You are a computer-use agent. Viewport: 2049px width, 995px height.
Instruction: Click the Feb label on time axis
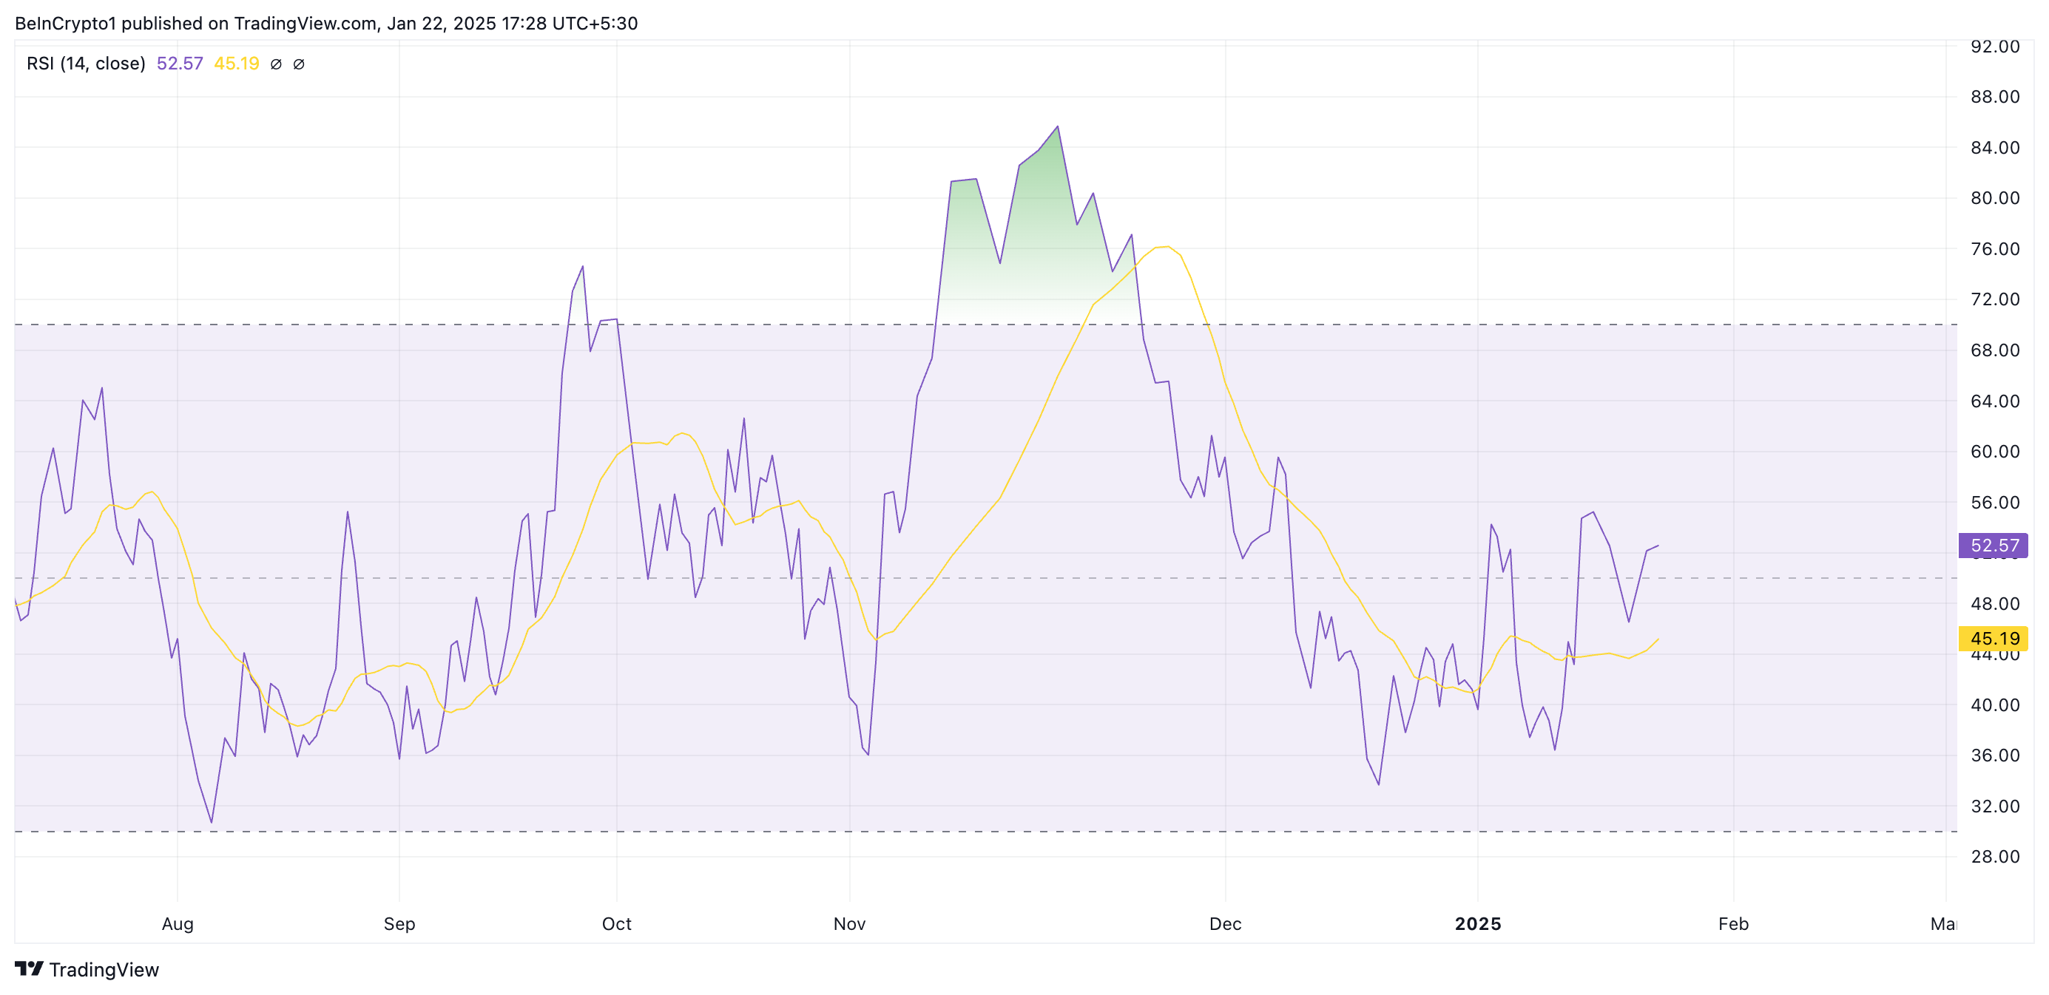click(1733, 923)
